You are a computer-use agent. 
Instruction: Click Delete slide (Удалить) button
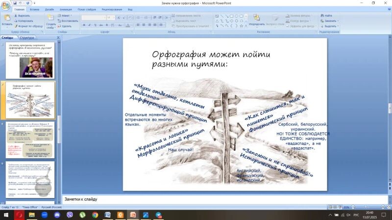pos(66,26)
